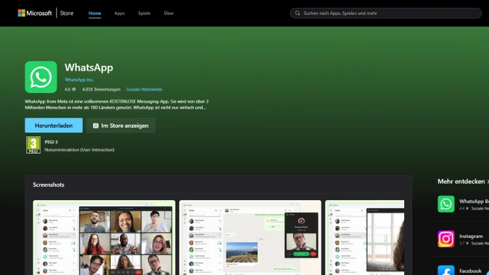Click the Nutzerinteraktion (User Interaction) text
Image resolution: width=489 pixels, height=275 pixels.
[80, 150]
